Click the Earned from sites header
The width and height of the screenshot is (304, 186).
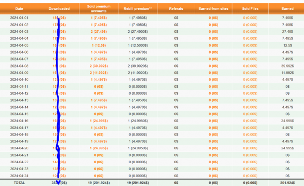(213, 9)
